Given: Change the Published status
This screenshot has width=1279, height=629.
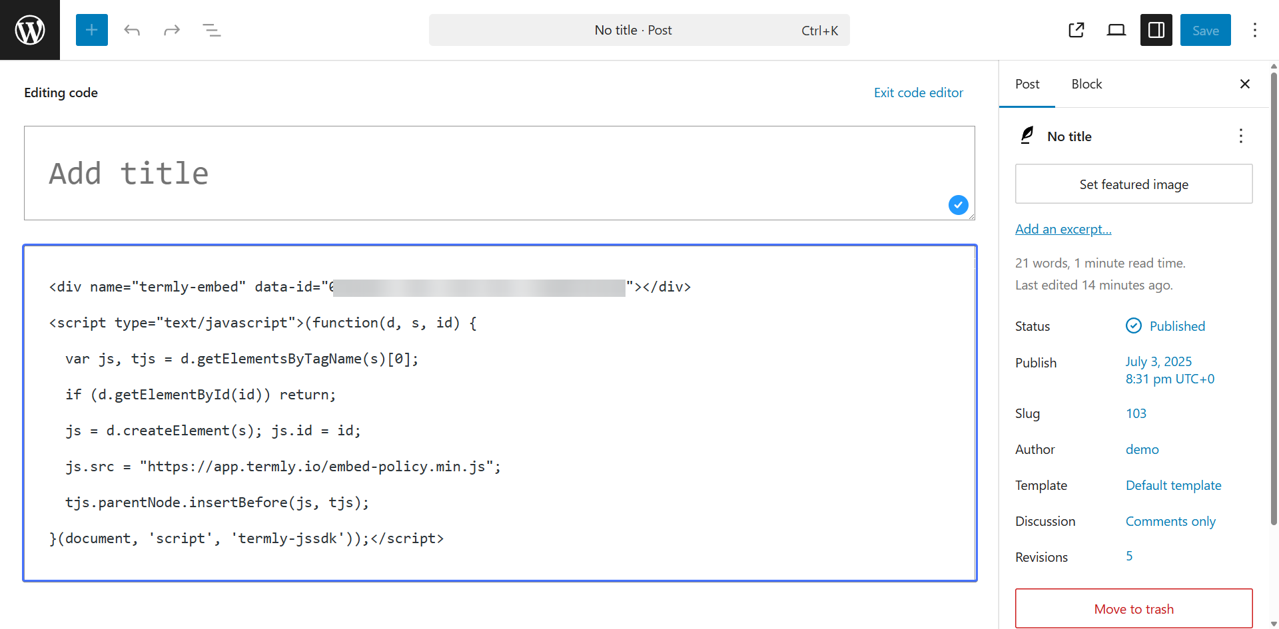Looking at the screenshot, I should point(1177,326).
